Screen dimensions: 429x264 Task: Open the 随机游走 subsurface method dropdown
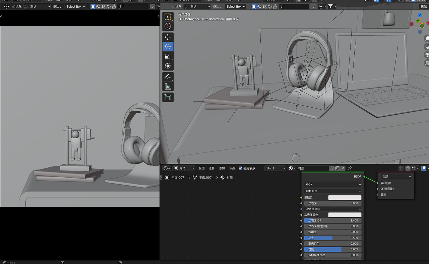click(x=332, y=190)
